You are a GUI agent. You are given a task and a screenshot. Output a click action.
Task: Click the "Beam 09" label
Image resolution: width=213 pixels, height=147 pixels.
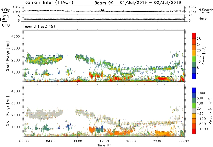point(104,3)
